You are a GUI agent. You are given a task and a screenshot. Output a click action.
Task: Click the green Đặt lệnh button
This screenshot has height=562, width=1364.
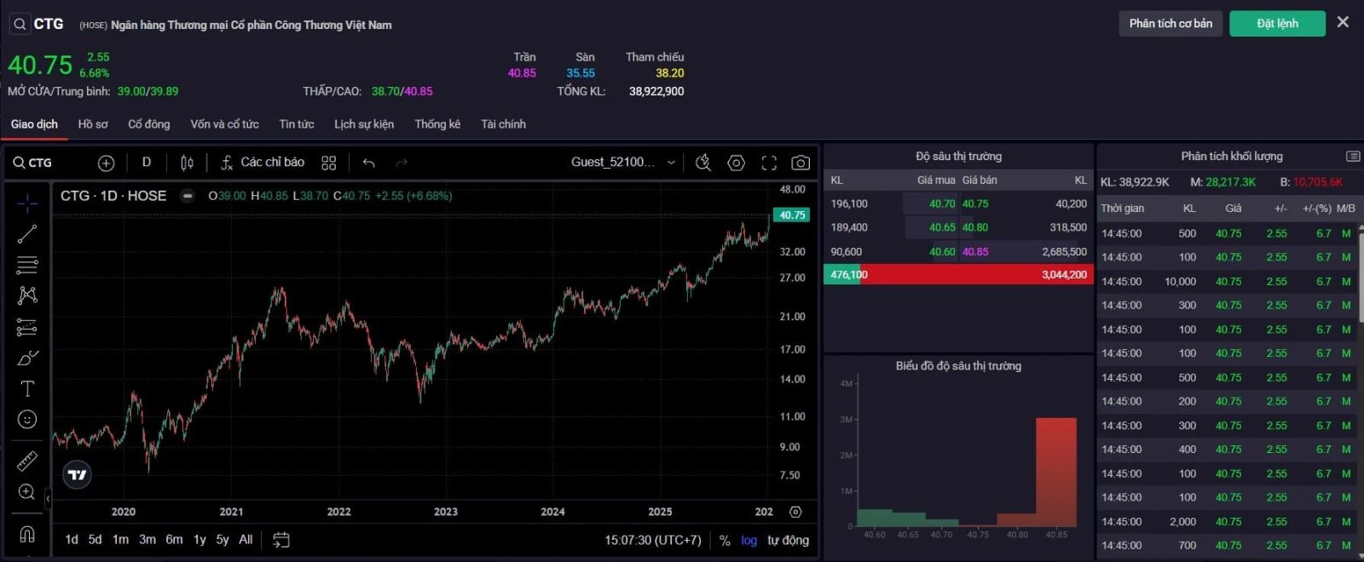[x=1277, y=24]
